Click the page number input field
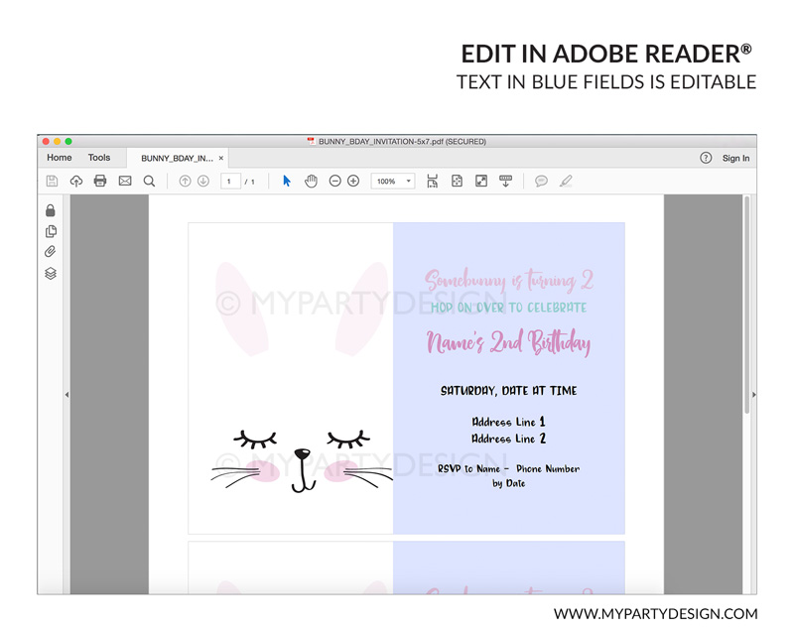This screenshot has height=632, width=794. click(231, 182)
